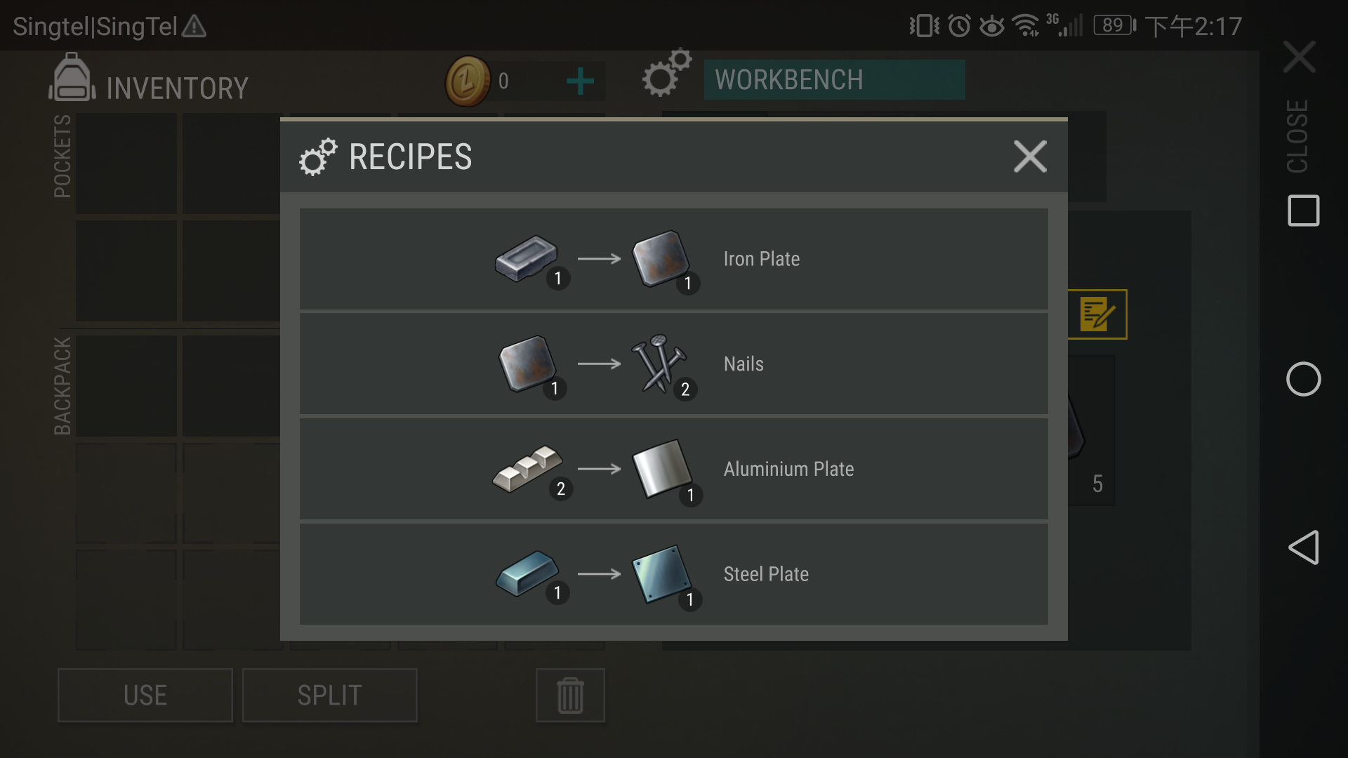Add coins with the green plus
Viewport: 1348px width, 758px height.
pos(580,81)
